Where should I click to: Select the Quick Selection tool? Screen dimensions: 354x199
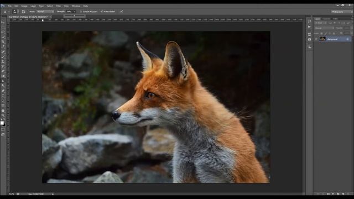[3, 37]
